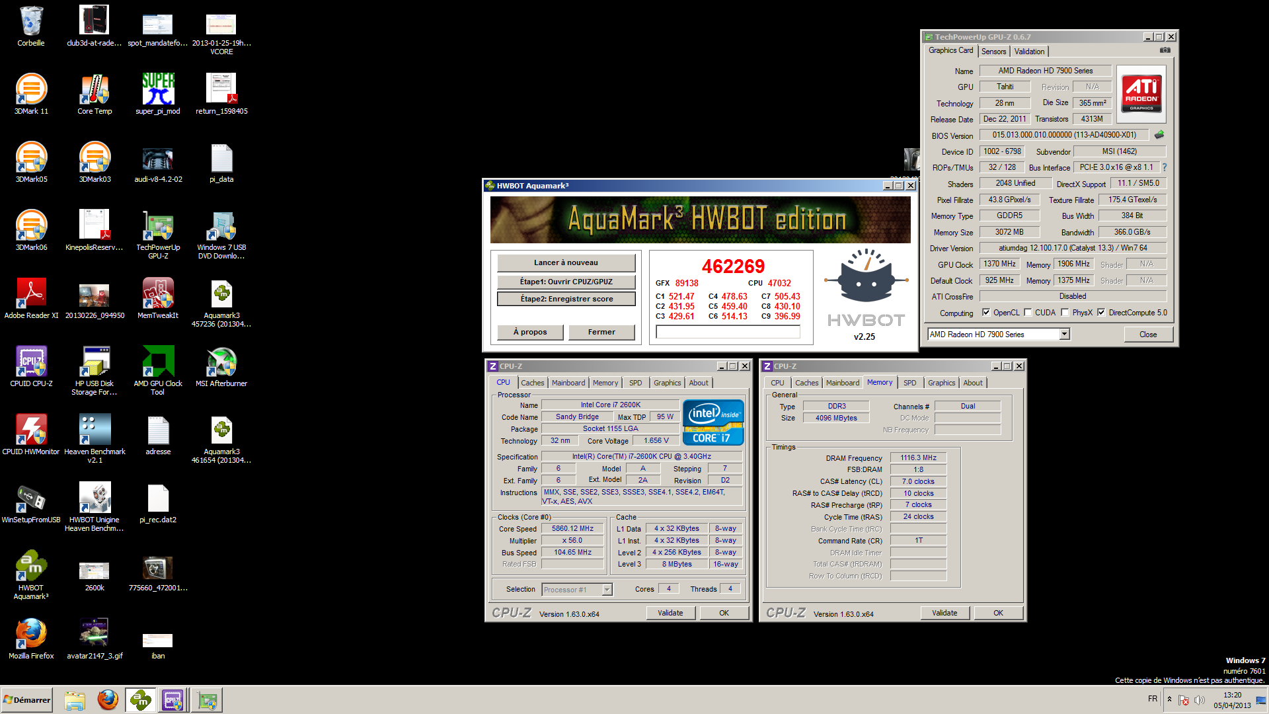Launch super_pi_mod desktop icon
This screenshot has width=1269, height=714.
(158, 94)
